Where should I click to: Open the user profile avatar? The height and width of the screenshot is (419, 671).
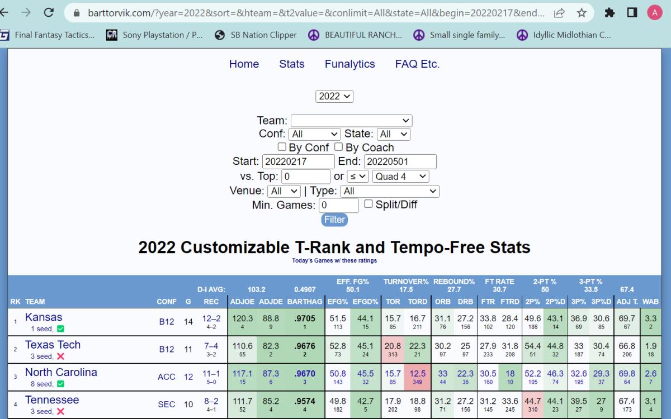click(x=654, y=12)
